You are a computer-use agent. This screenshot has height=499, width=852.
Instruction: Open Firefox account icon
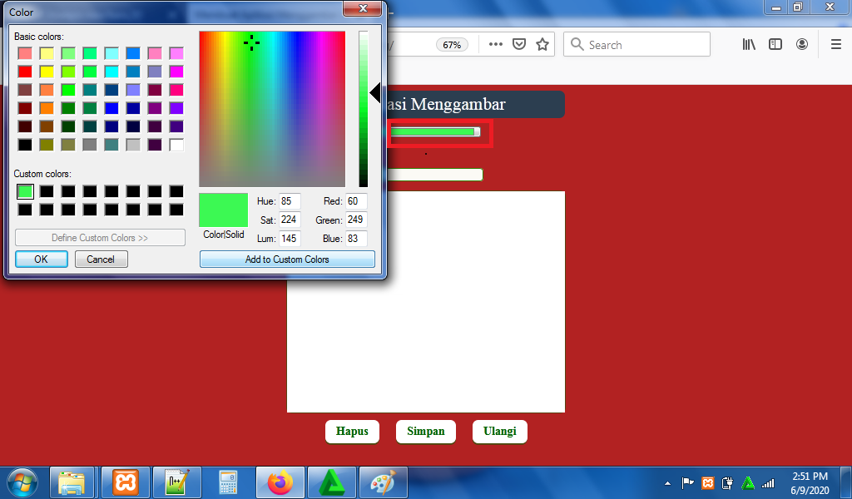tap(802, 45)
